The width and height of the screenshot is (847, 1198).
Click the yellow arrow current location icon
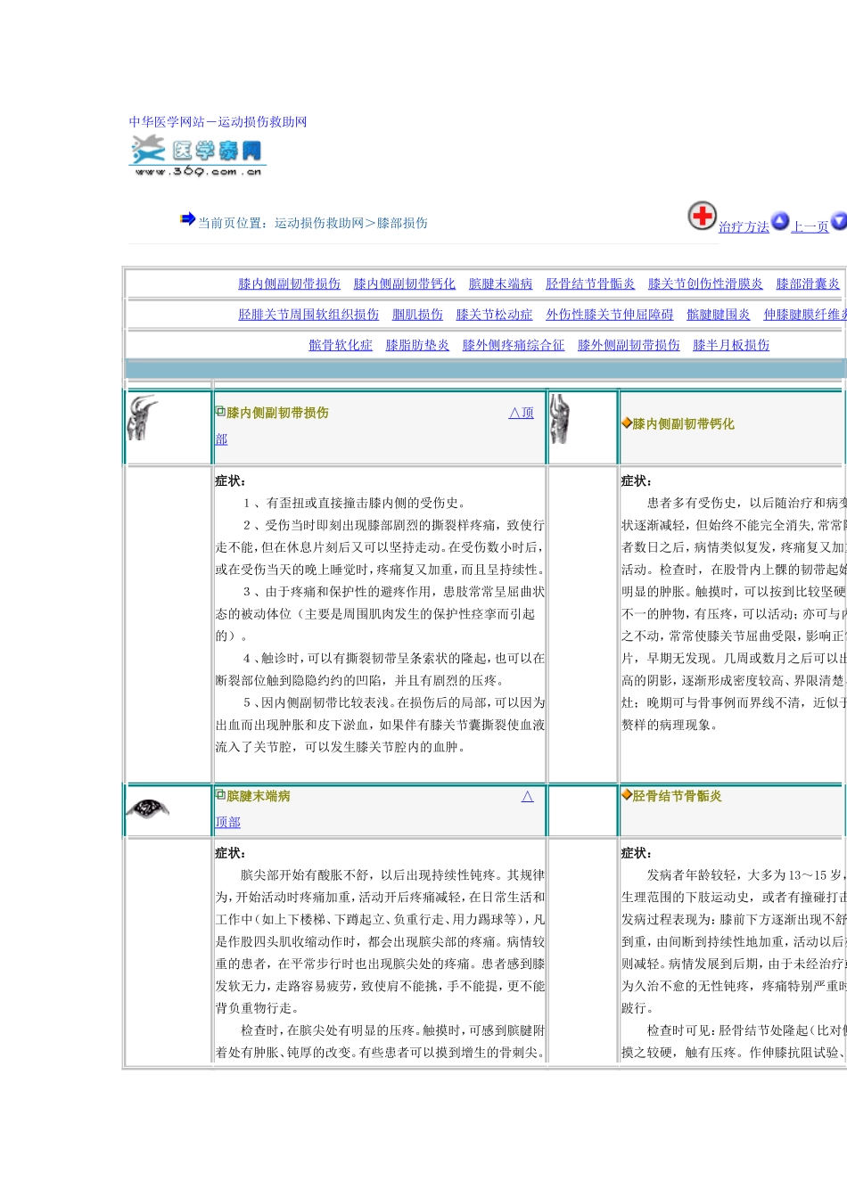pos(187,218)
